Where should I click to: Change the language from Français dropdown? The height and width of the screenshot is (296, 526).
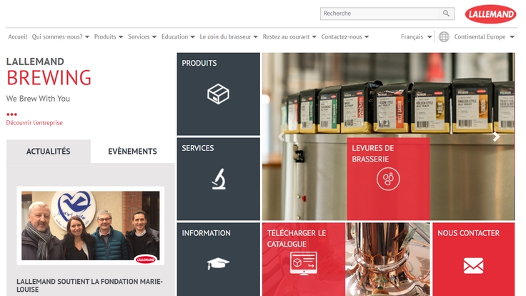pos(417,36)
